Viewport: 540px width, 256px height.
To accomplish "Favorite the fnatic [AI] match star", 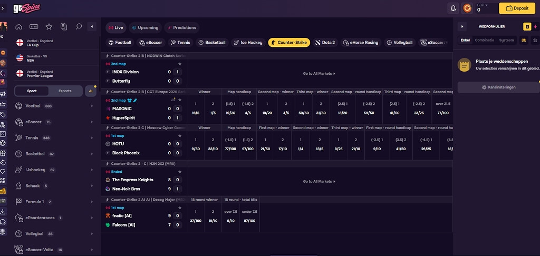I will tap(179, 208).
